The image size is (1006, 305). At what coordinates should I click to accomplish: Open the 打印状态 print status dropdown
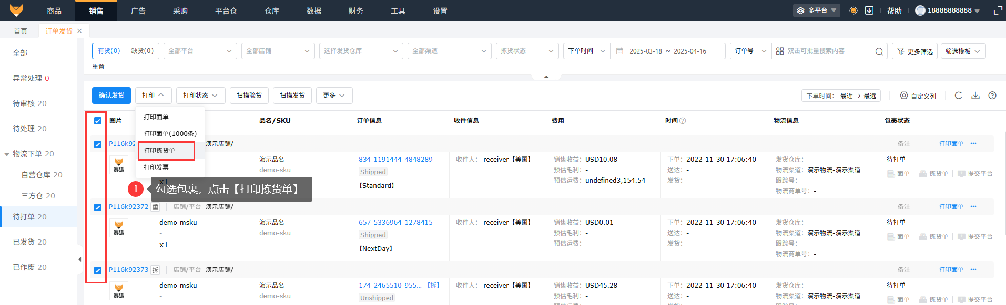(200, 96)
